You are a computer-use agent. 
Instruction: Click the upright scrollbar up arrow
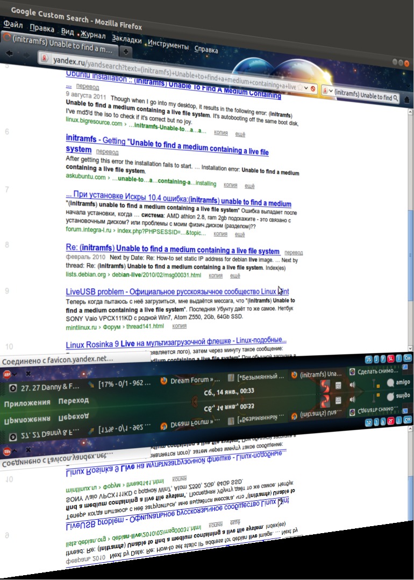(410, 112)
